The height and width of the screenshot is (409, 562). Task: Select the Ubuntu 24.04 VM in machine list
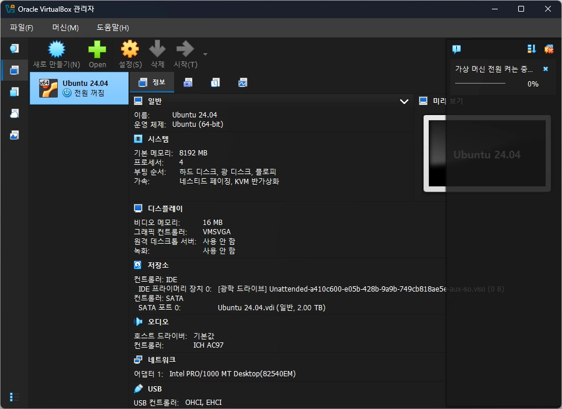tap(79, 88)
